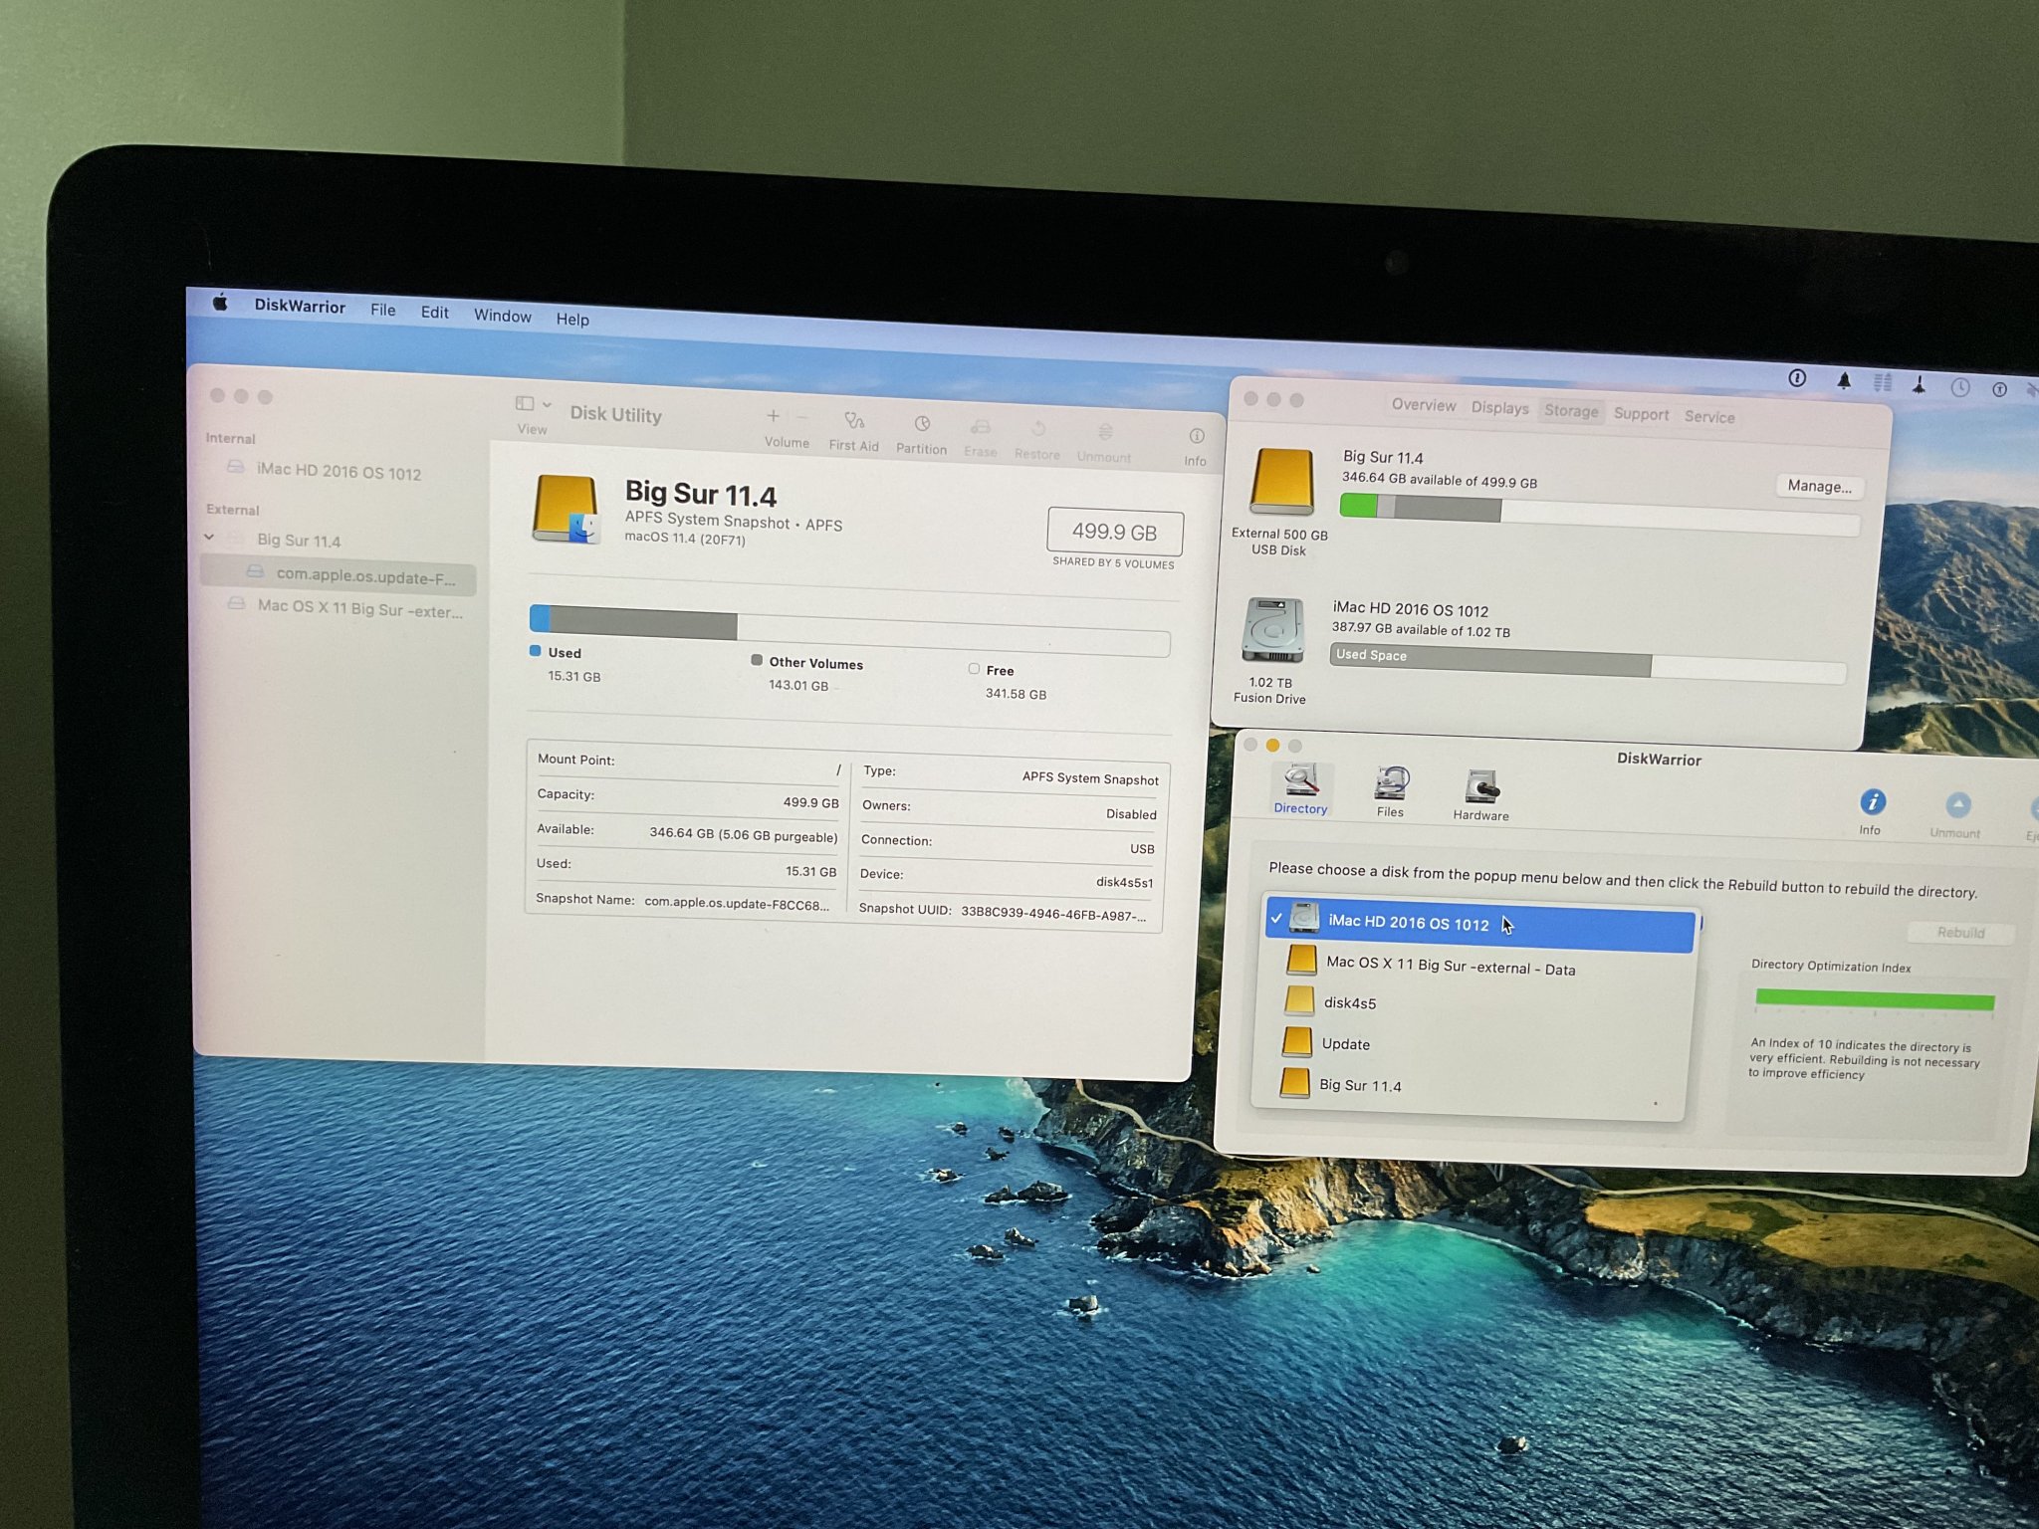Click the striped bars menu bar icon
Image resolution: width=2039 pixels, height=1529 pixels.
[x=1882, y=382]
